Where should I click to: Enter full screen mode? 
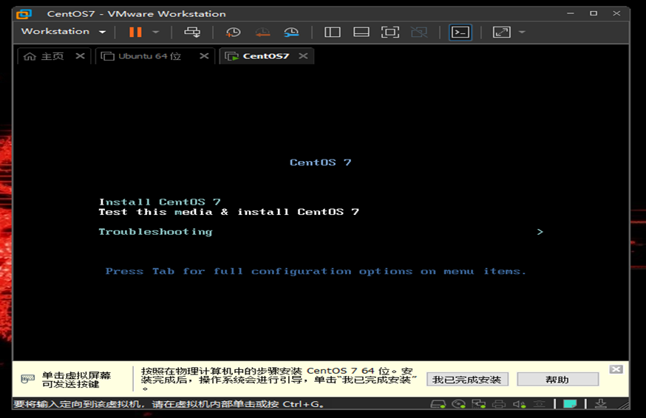click(390, 32)
